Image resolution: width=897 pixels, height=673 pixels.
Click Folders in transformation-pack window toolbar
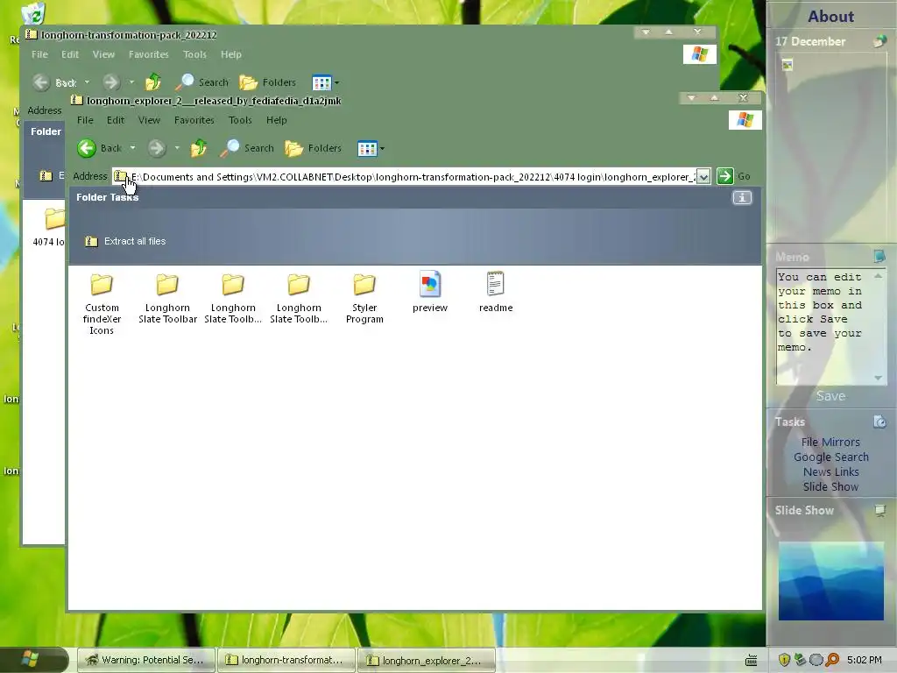coord(268,82)
